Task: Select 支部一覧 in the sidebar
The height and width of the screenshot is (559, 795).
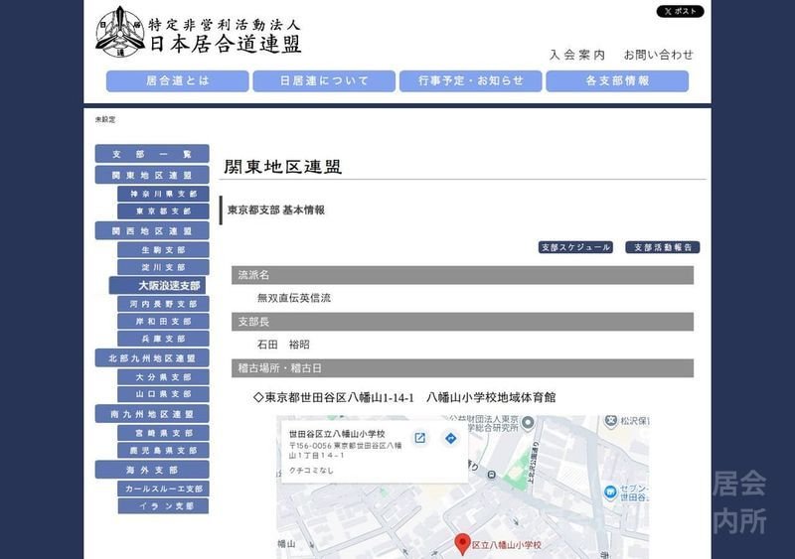Action: (152, 154)
